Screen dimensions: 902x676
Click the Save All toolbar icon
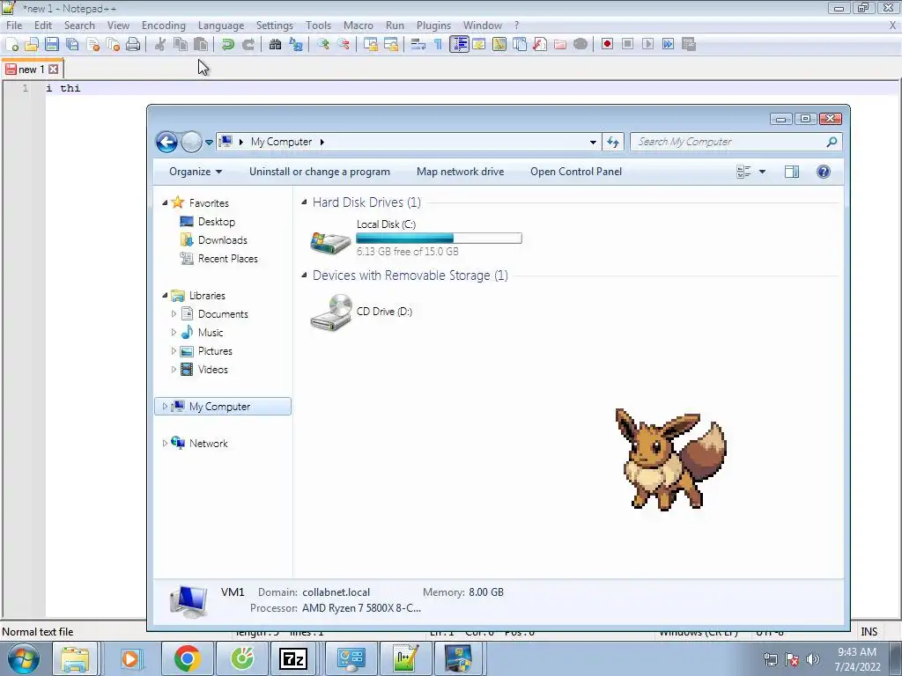72,44
